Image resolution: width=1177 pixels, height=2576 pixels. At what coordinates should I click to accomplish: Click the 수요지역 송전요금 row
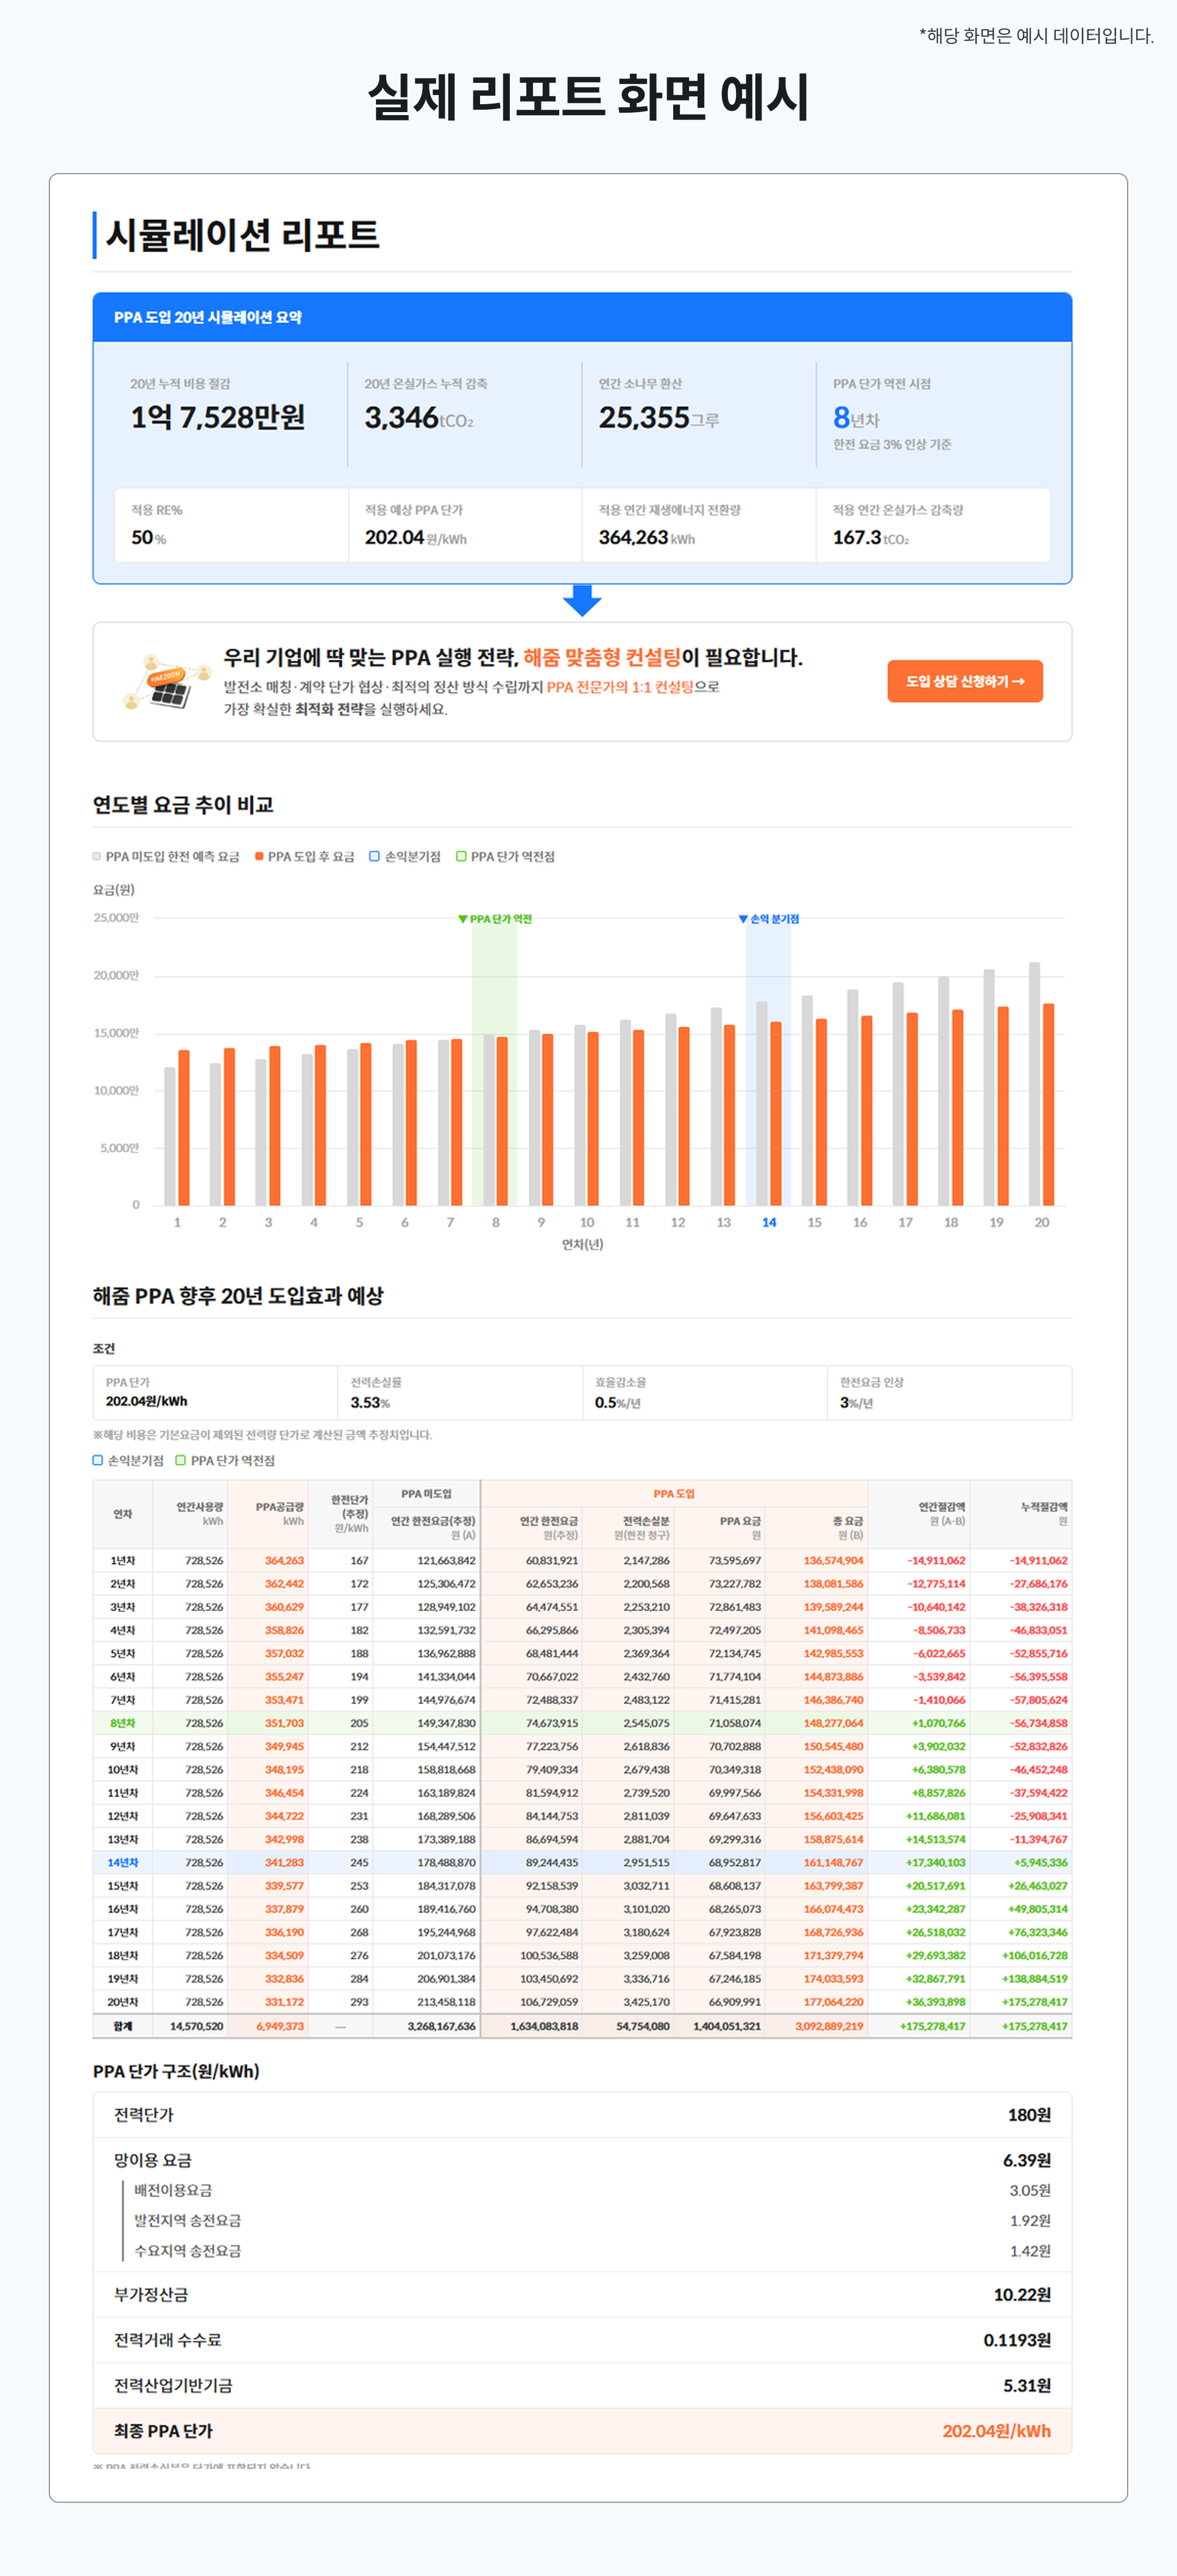coord(582,2251)
